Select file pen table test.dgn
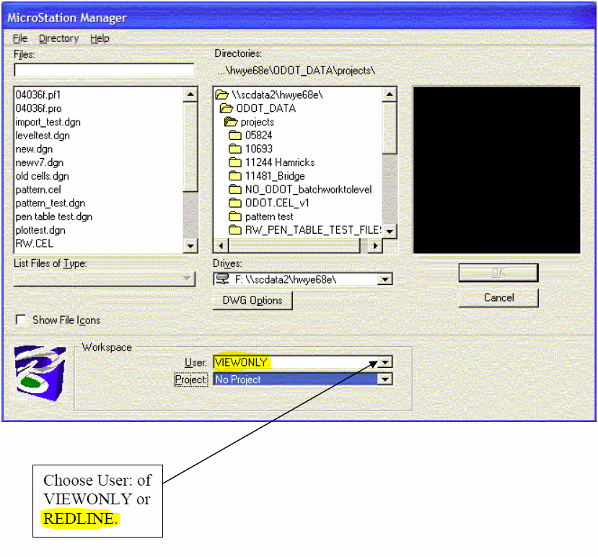Viewport: 598px width, 557px height. point(54,216)
